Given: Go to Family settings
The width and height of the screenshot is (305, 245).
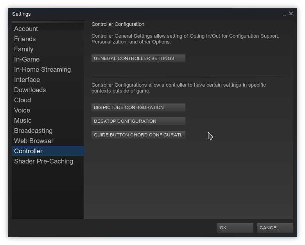Looking at the screenshot, I should click(x=23, y=49).
